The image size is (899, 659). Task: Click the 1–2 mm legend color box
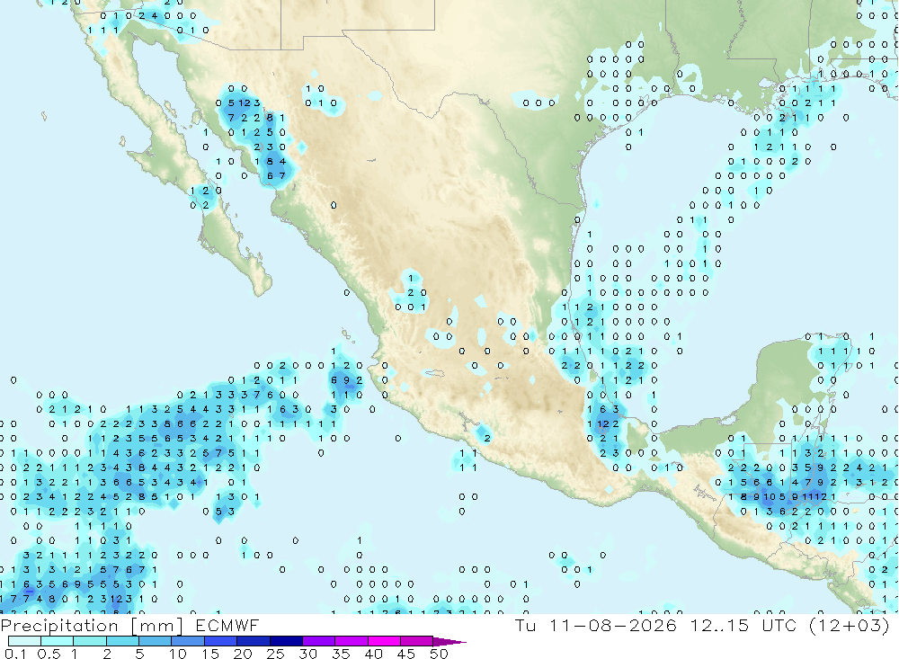coord(90,641)
